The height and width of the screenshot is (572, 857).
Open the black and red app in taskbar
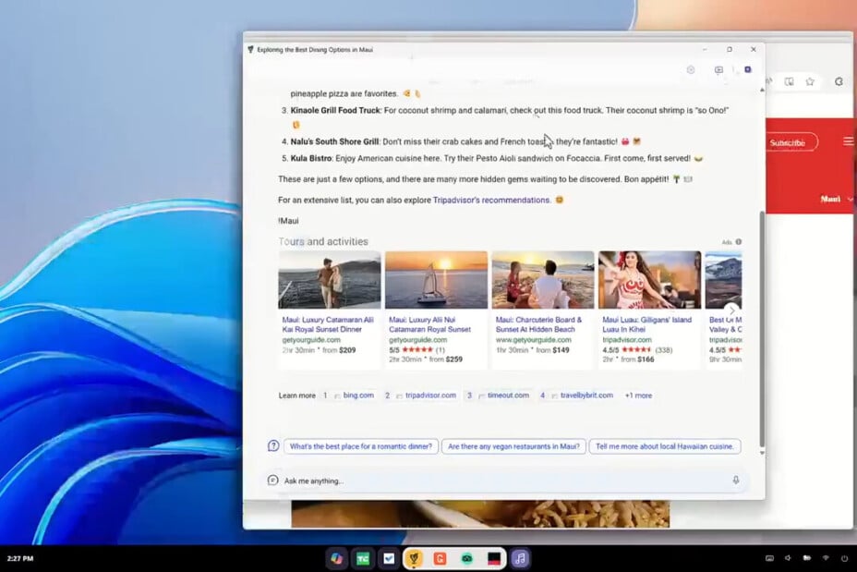click(x=494, y=558)
